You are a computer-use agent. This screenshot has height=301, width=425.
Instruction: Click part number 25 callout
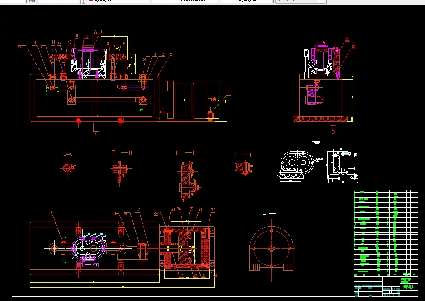pyautogui.click(x=191, y=209)
